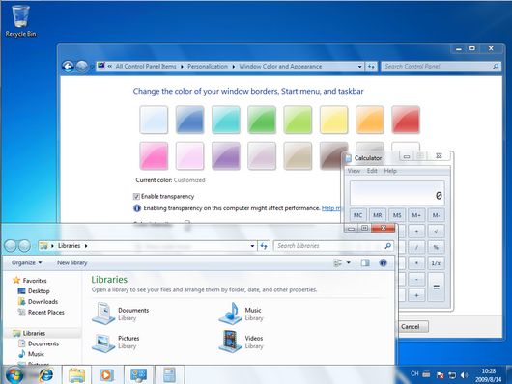Open the Organize dropdown menu
Image resolution: width=512 pixels, height=384 pixels.
pos(26,262)
